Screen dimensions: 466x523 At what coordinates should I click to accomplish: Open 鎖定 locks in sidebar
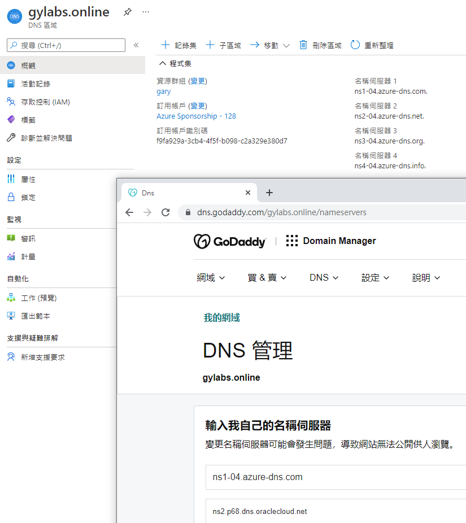tap(28, 198)
